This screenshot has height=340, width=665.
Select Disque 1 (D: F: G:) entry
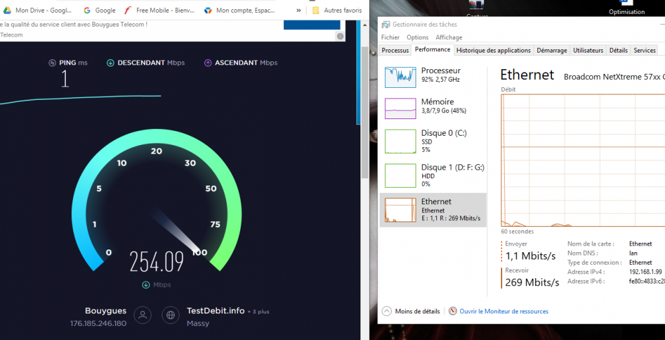pyautogui.click(x=433, y=175)
